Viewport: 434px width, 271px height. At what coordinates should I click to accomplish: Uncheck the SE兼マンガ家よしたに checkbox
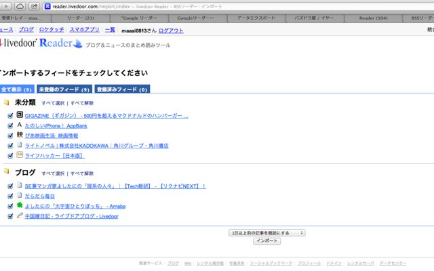(x=10, y=186)
